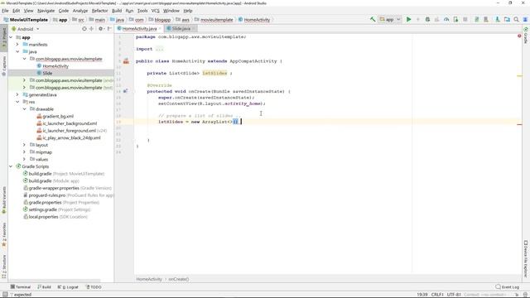This screenshot has height=298, width=530.
Task: Open the VCS menu
Action: coord(155,11)
